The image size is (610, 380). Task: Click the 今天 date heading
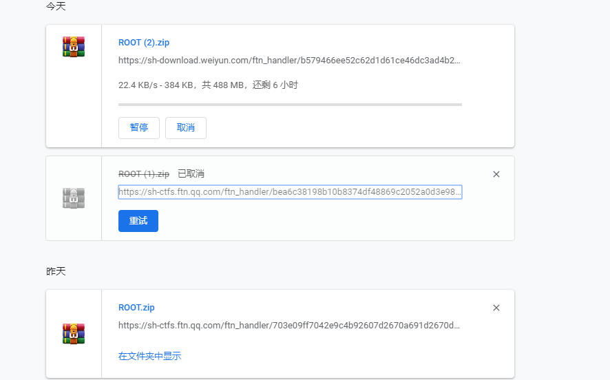56,6
